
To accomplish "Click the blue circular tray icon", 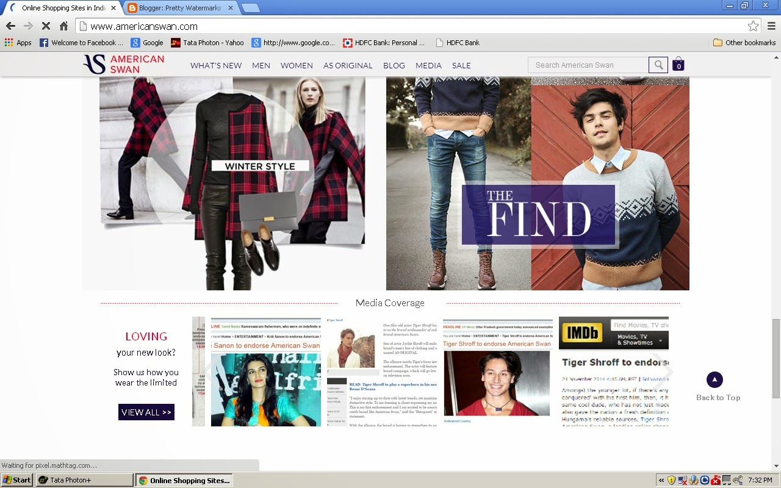I will [x=705, y=480].
